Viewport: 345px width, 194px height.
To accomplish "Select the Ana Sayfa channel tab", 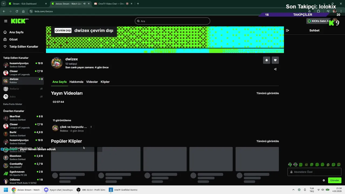I will tap(59, 82).
